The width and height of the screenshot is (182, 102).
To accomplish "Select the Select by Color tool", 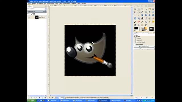I will coord(150,9).
